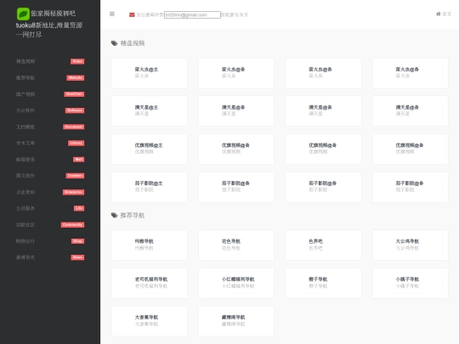Open the 色界吧 card
This screenshot has height=344, width=459.
[323, 245]
